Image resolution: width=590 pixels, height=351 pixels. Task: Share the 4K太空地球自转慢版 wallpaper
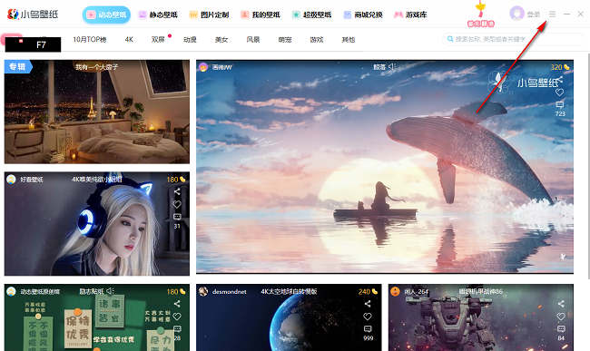point(368,304)
